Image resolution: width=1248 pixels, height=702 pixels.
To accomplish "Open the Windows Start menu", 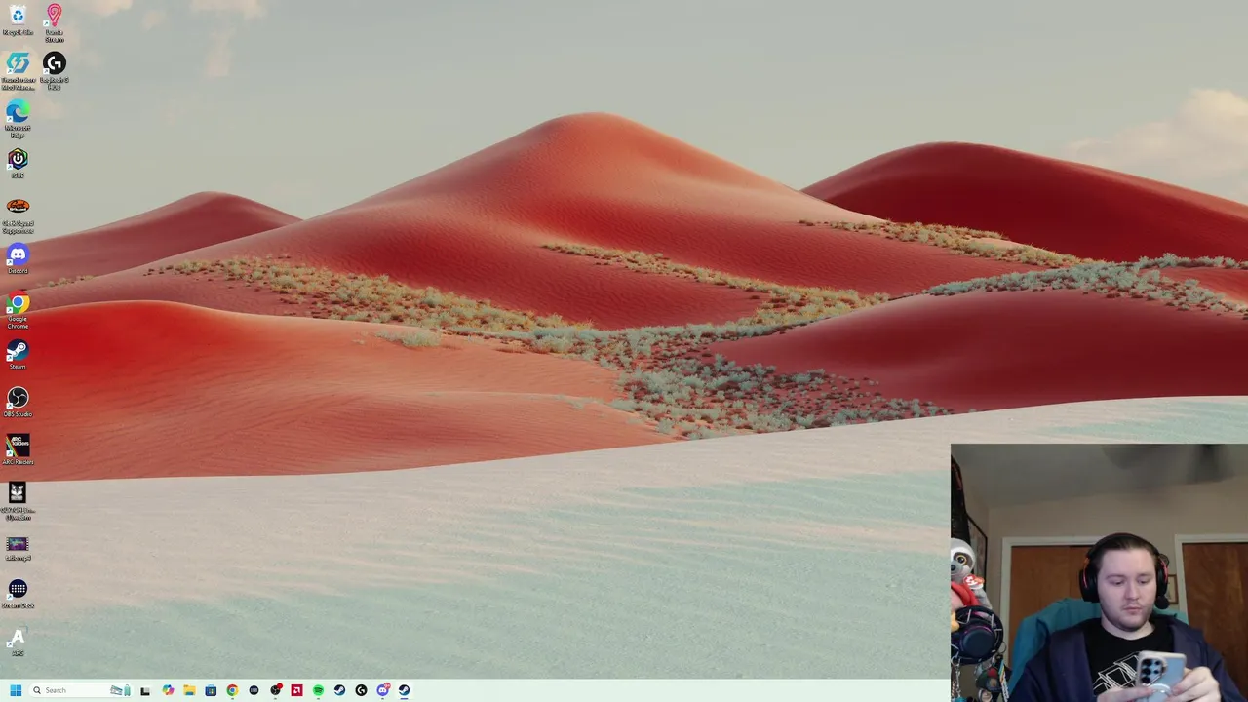I will tap(16, 690).
